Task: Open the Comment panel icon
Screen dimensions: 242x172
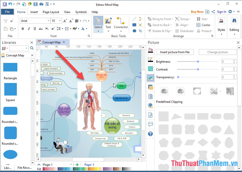Action: (x=150, y=124)
